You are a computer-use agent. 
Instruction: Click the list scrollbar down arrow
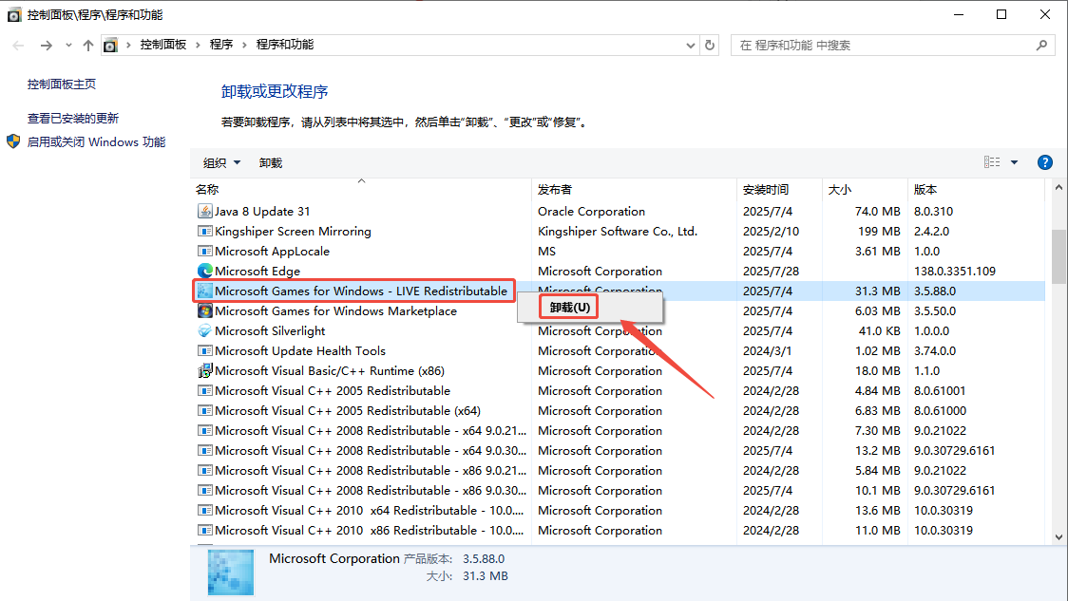(1058, 537)
